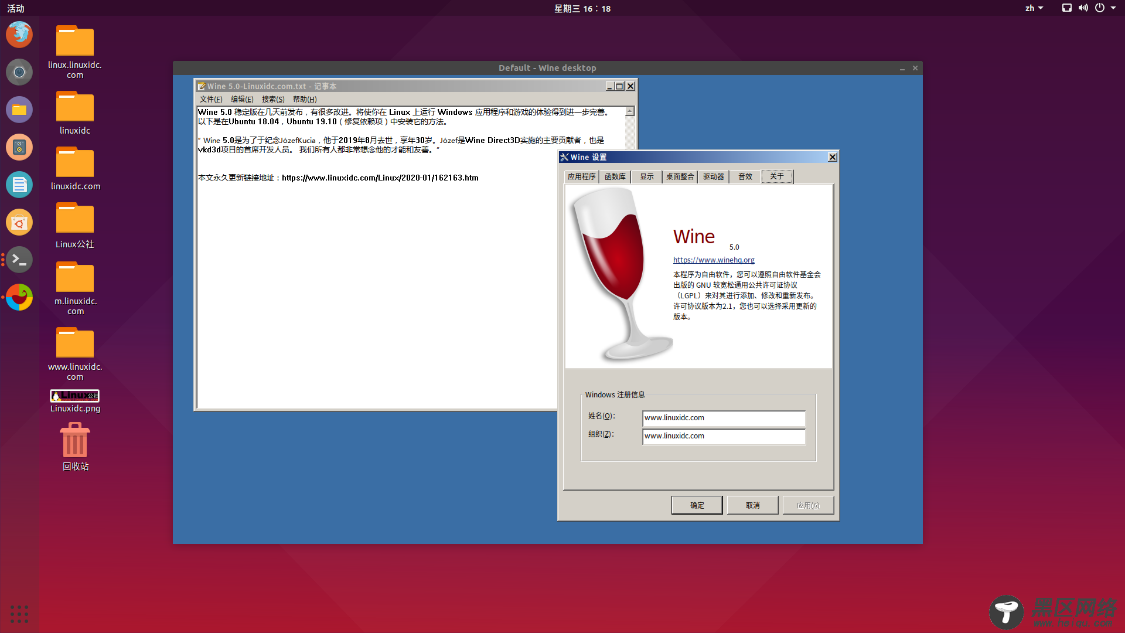Click the Wine 设置 title bar icon
Image resolution: width=1125 pixels, height=633 pixels.
coord(565,157)
